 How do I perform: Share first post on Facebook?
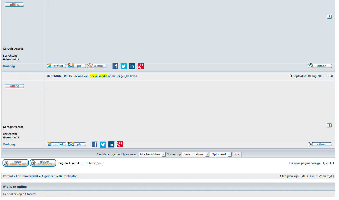pos(115,66)
